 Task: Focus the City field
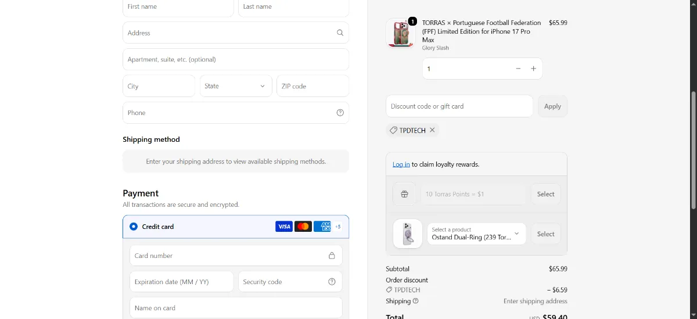[x=159, y=86]
